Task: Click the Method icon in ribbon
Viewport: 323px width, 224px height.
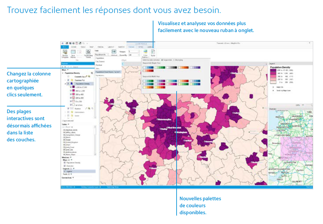Action: [x=114, y=52]
